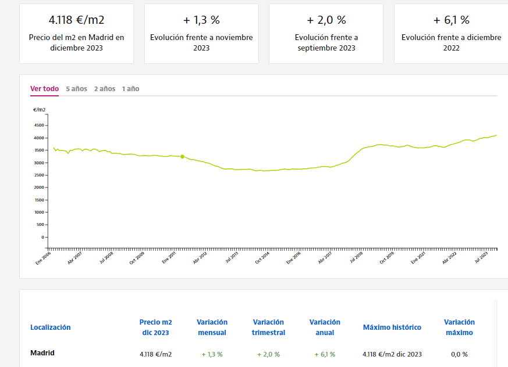
Task: Select the "Ver todo" chart range tab
Action: 44,89
